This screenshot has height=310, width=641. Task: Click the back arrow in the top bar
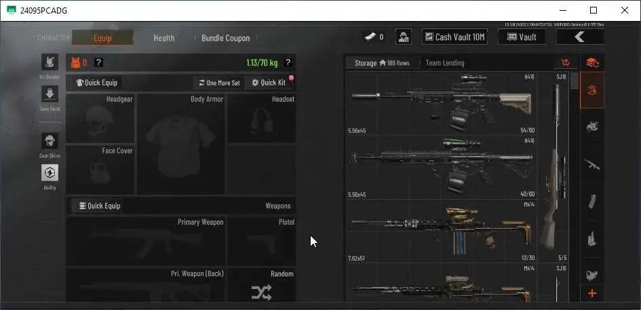(x=580, y=37)
